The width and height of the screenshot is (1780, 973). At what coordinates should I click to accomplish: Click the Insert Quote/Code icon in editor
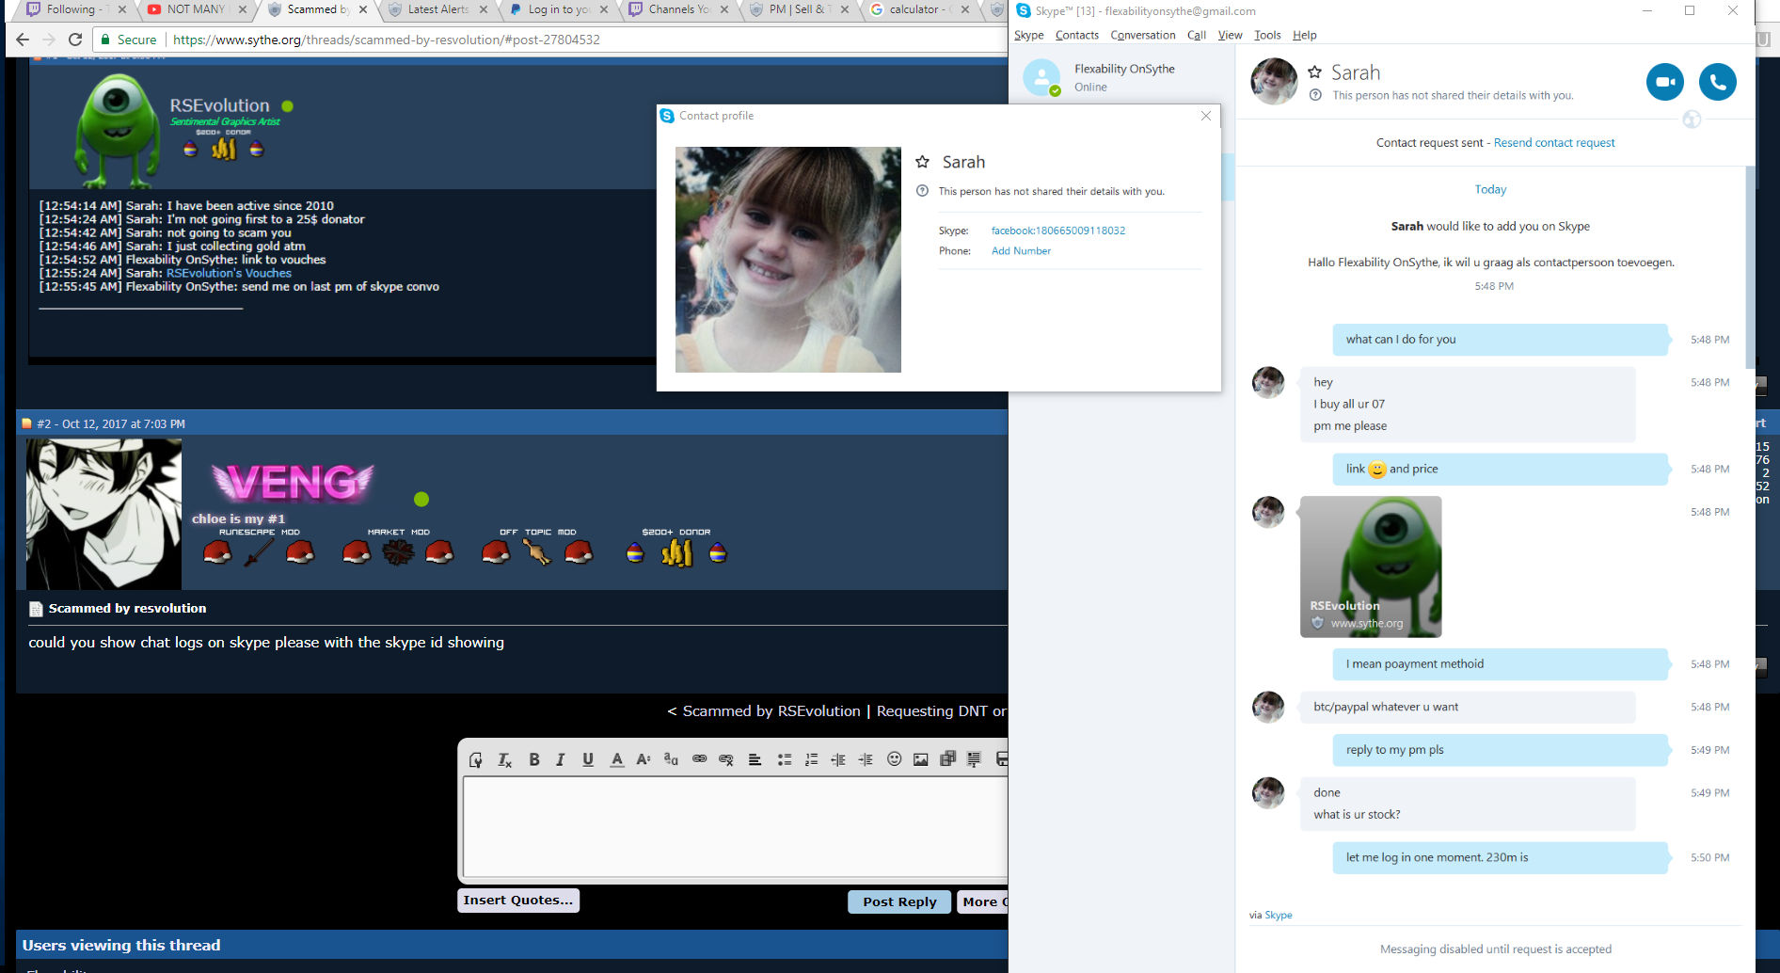coord(974,759)
